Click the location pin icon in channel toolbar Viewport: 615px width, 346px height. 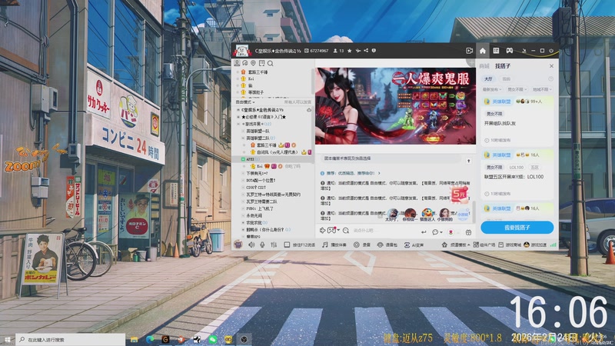pos(254,63)
